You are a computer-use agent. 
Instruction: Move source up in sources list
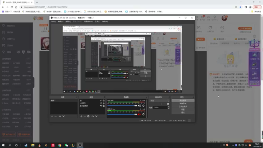93,116
